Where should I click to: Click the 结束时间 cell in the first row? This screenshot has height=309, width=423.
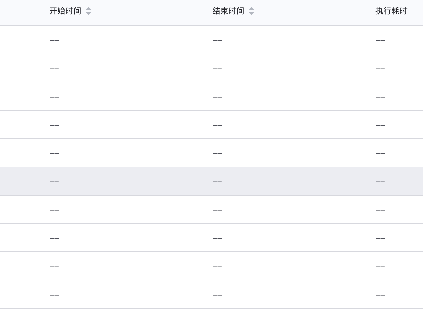pos(218,40)
